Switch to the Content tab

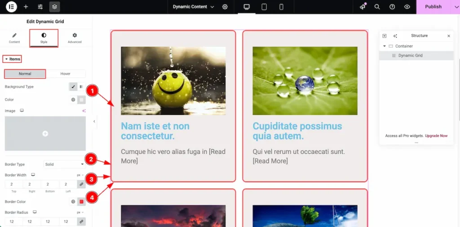14,38
